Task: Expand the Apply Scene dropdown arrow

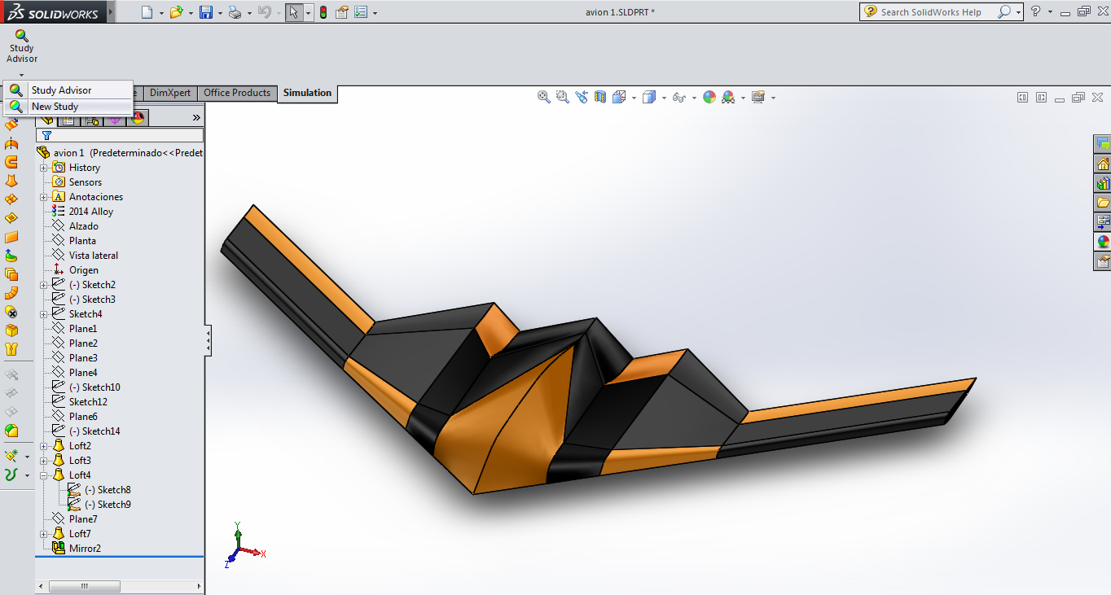Action: pyautogui.click(x=743, y=98)
